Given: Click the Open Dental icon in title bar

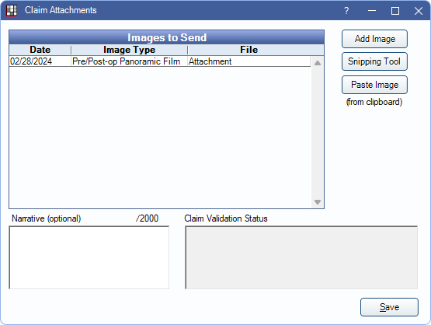Looking at the screenshot, I should (12, 10).
